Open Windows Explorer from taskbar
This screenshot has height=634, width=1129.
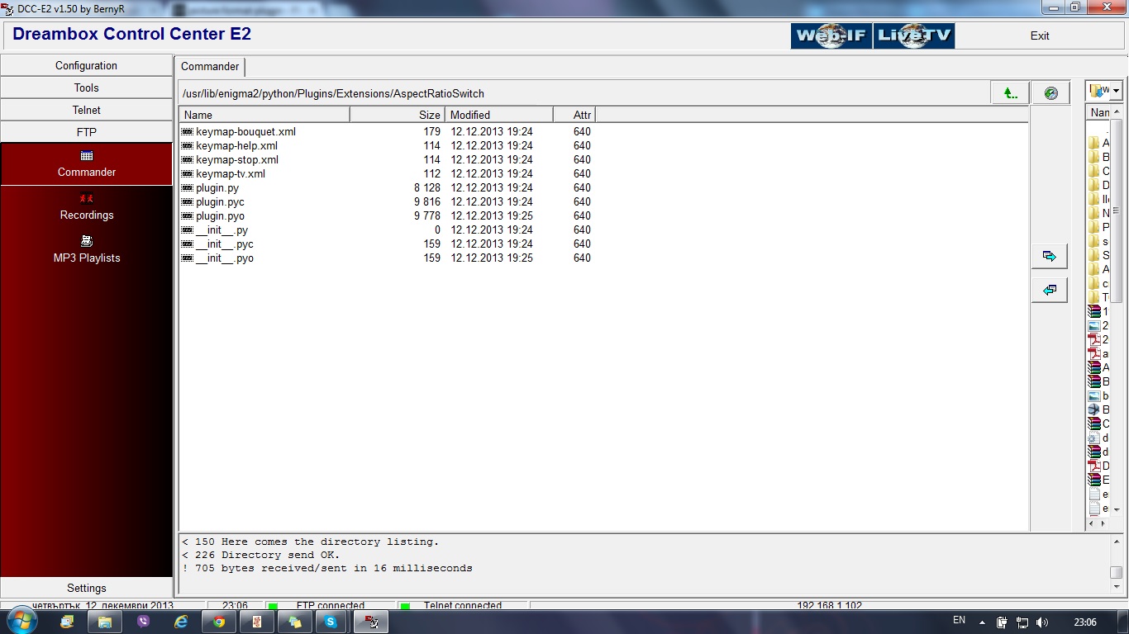(105, 622)
